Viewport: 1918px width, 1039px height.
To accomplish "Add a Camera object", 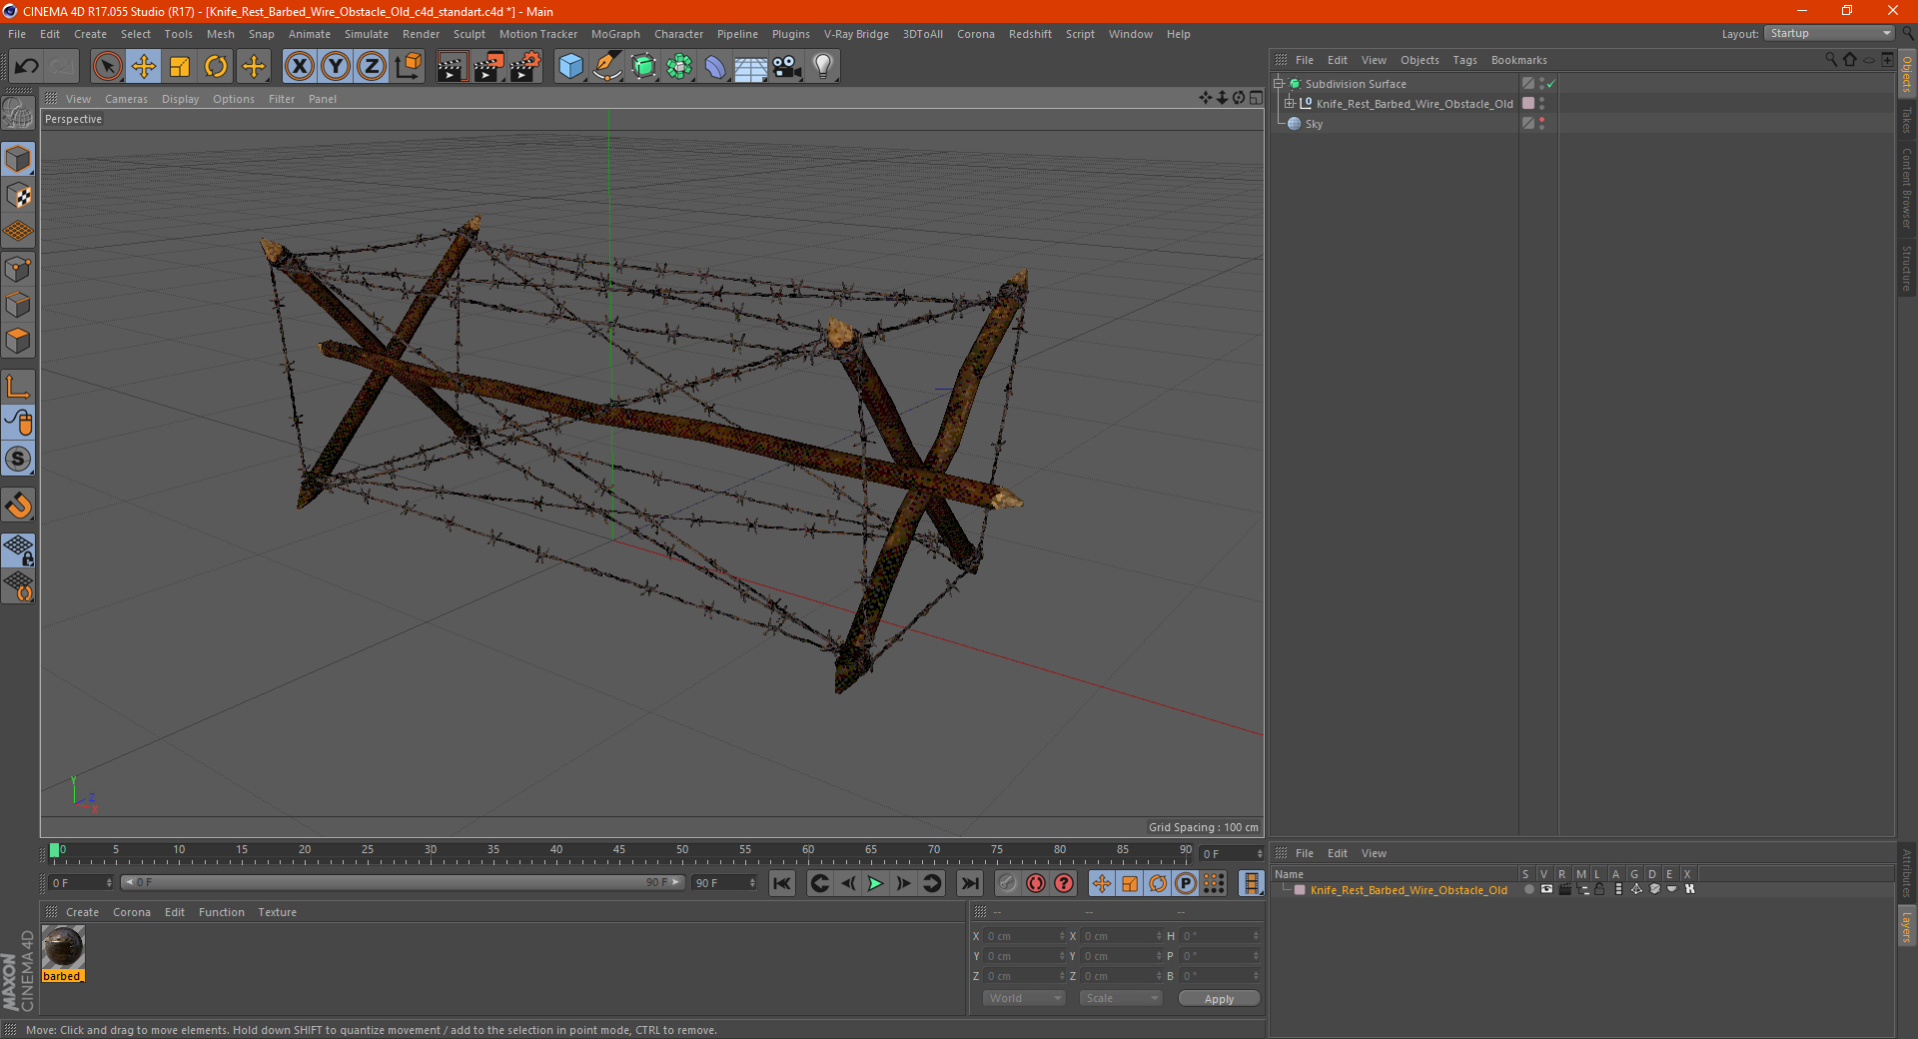I will (x=787, y=67).
